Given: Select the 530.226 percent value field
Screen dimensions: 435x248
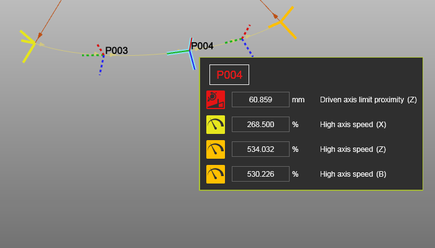Looking at the screenshot, I should coord(260,174).
